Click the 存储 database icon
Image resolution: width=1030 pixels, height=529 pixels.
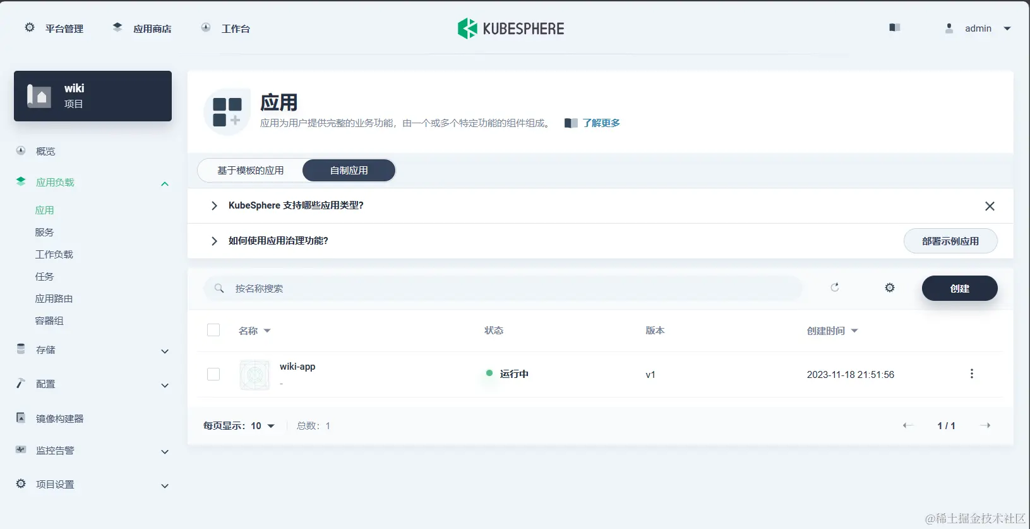21,349
